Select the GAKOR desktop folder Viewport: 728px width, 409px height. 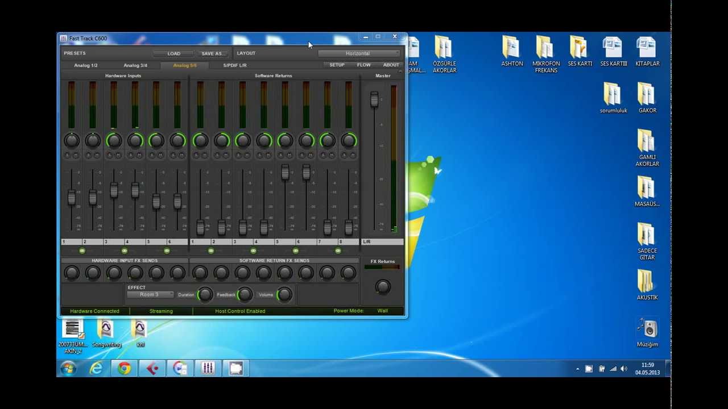pos(647,98)
